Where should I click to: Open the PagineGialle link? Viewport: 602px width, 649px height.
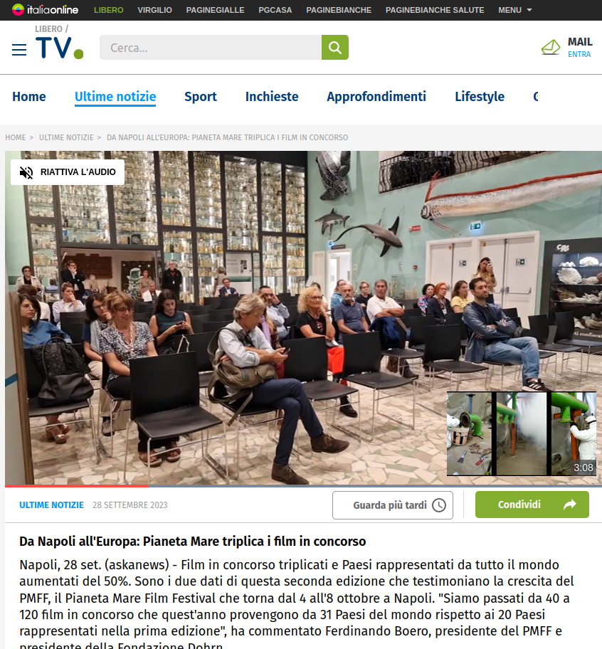coord(215,10)
